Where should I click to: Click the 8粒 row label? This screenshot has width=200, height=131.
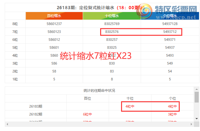point(15,24)
